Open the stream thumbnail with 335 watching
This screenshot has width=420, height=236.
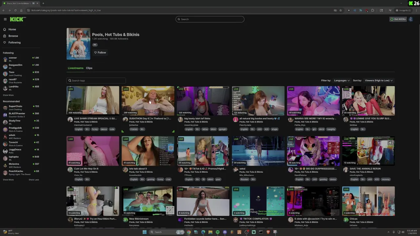point(93,101)
